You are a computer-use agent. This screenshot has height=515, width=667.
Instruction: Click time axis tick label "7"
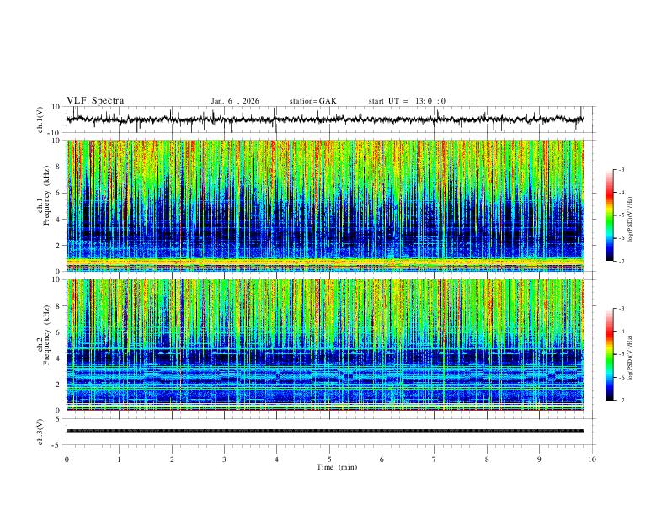point(435,459)
